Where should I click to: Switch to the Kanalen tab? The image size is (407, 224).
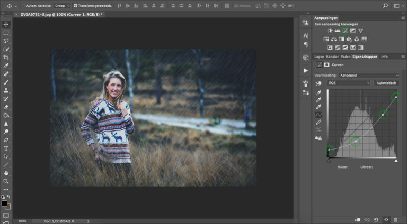click(332, 57)
